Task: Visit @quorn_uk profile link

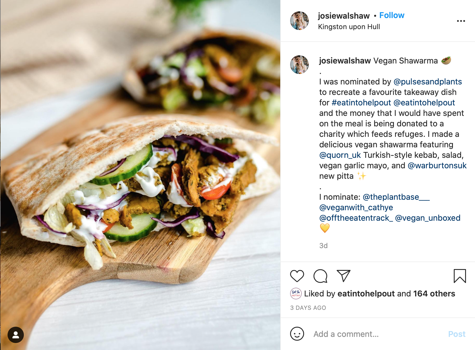Action: click(x=340, y=155)
